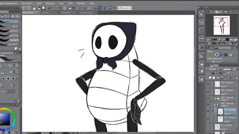The image size is (239, 134).
Task: Open the Layer menu
Action: (x=39, y=3)
